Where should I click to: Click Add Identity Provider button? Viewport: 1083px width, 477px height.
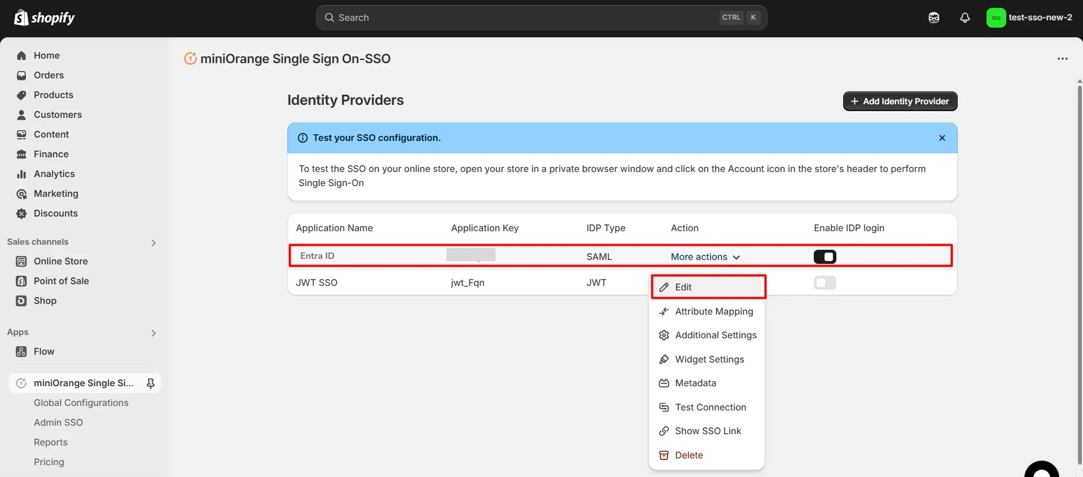pyautogui.click(x=900, y=101)
